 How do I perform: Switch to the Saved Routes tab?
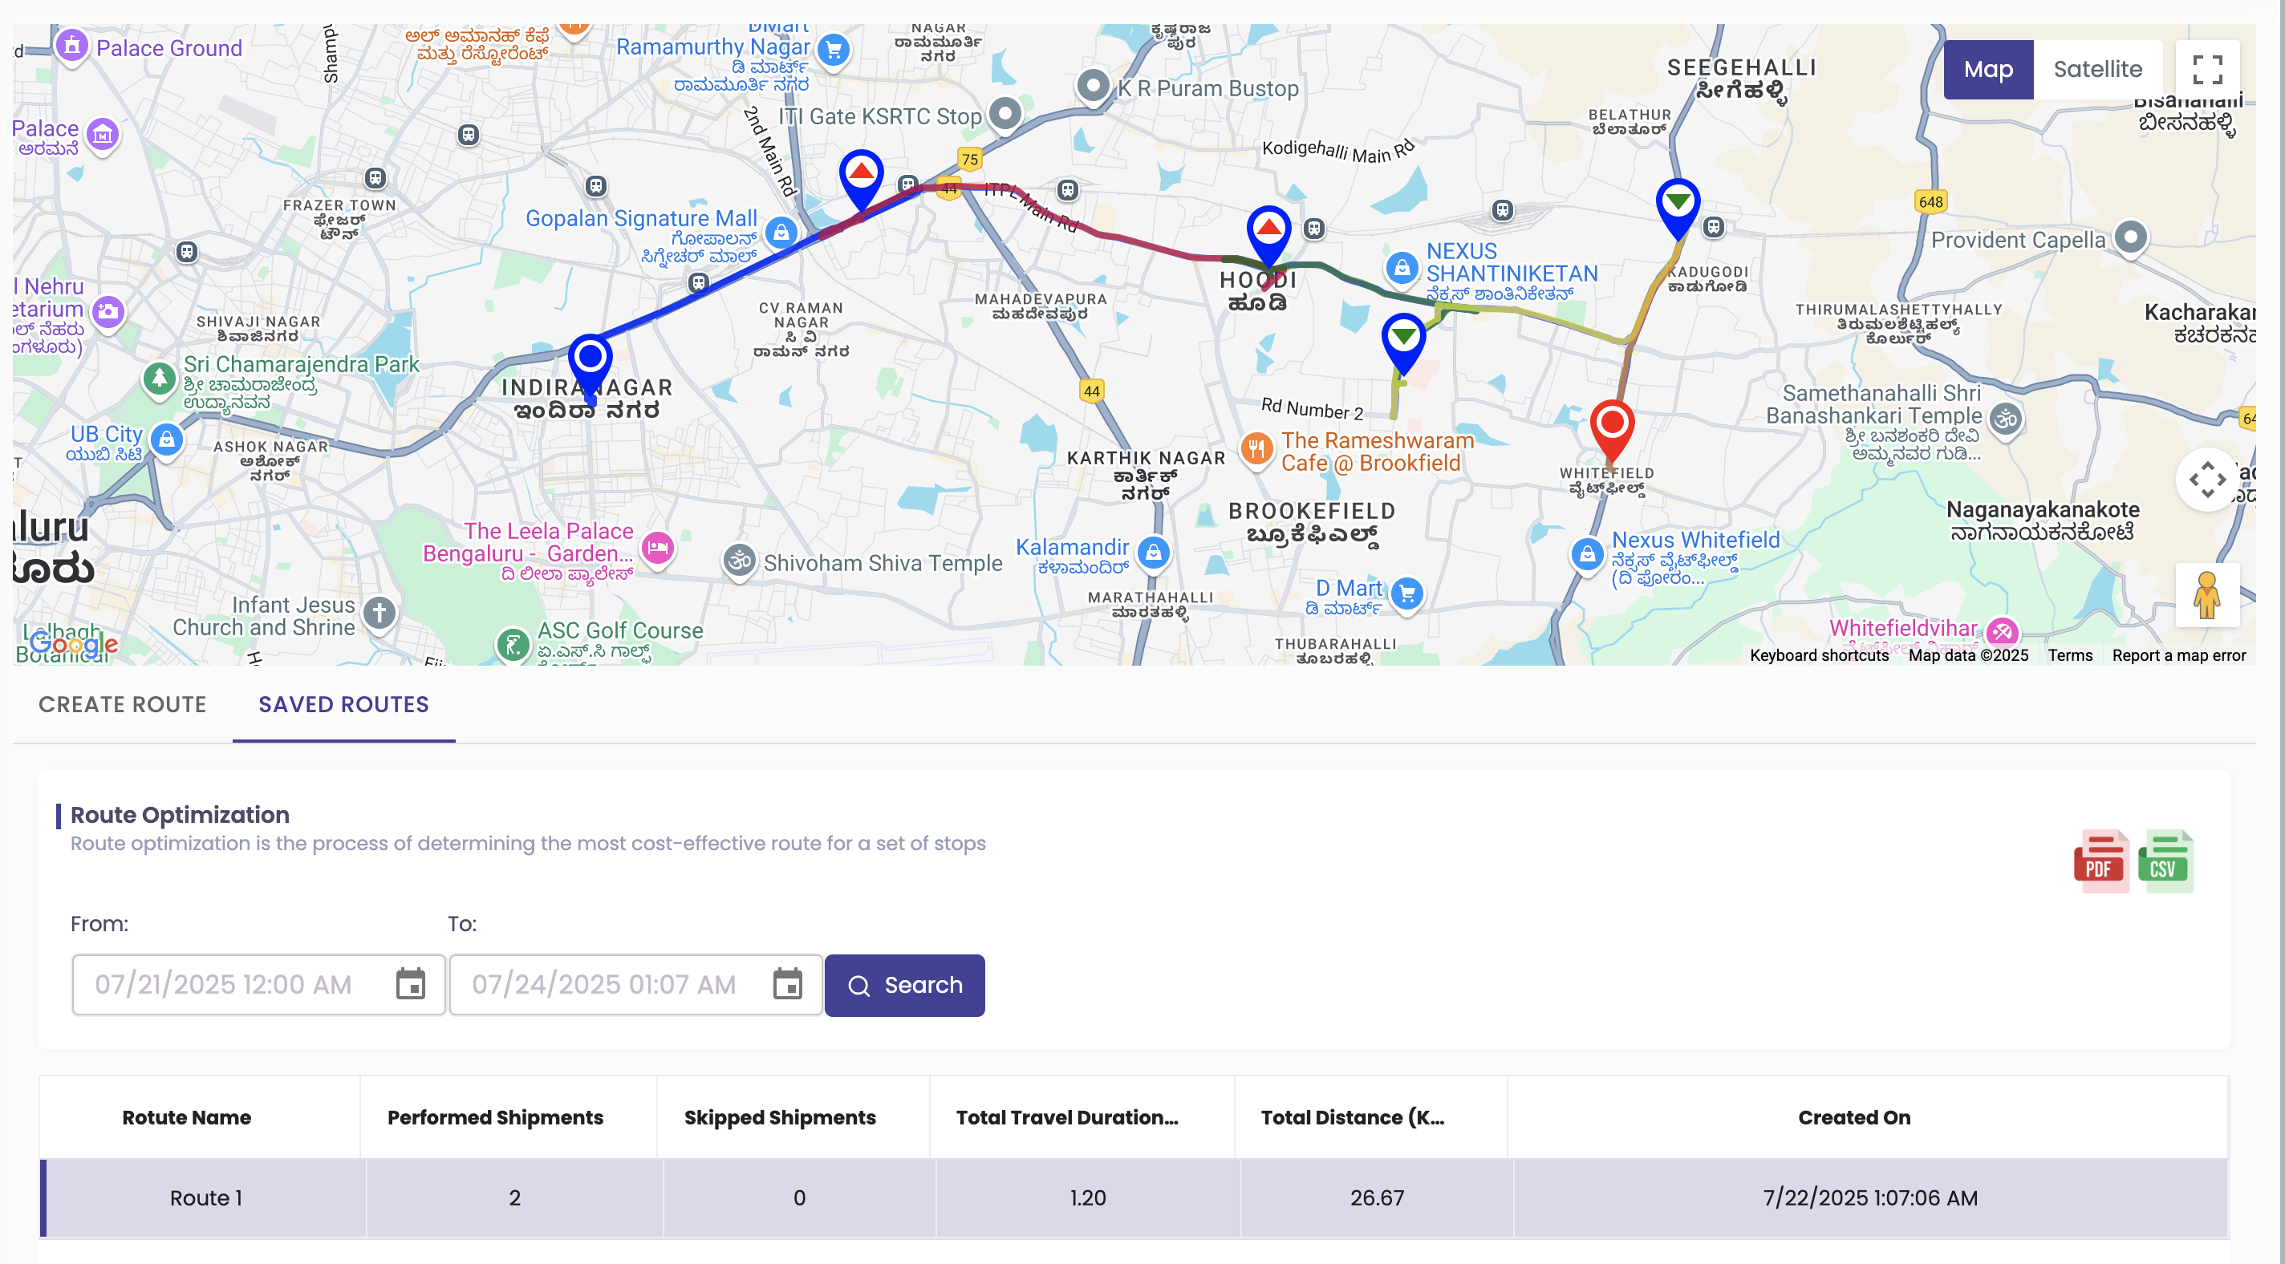point(343,703)
